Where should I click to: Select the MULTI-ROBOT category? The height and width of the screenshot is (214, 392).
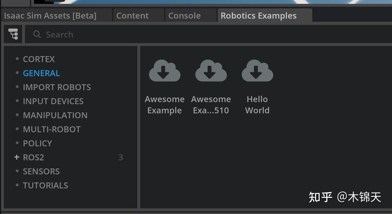pyautogui.click(x=52, y=129)
